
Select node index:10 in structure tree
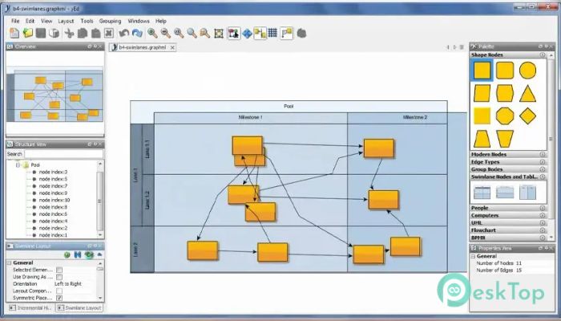click(x=54, y=200)
